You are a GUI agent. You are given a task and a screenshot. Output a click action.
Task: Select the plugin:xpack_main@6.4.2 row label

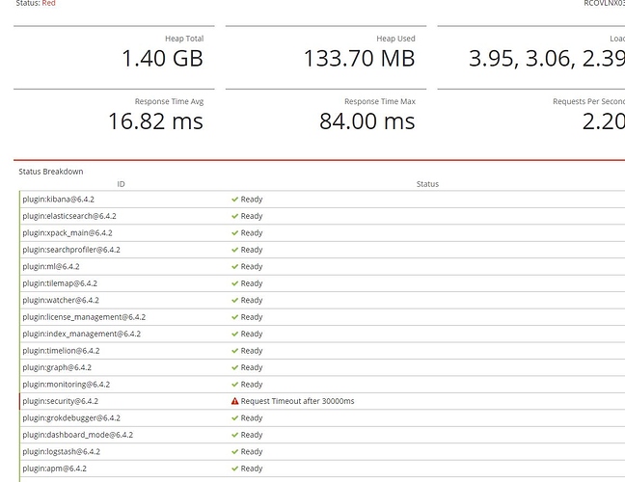68,233
